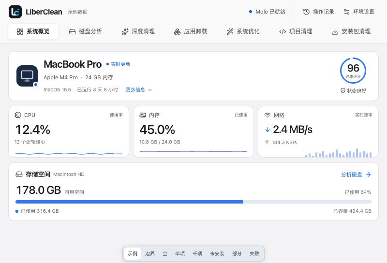Select the 千项 state option
387x263 pixels.
click(x=197, y=254)
